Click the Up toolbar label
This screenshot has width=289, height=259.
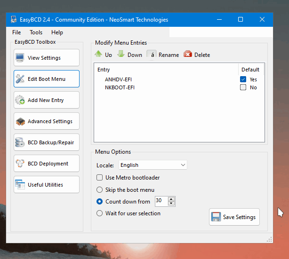coord(109,55)
